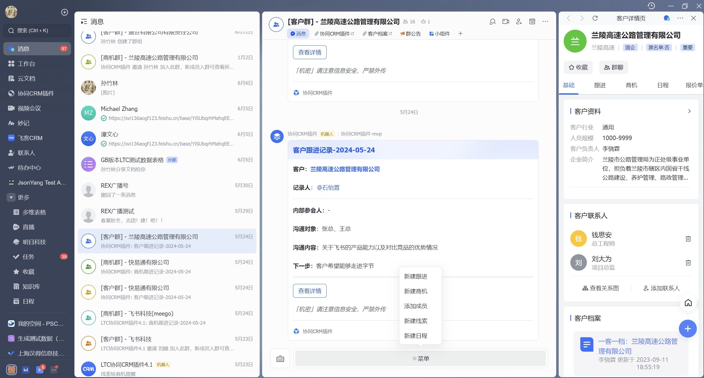The width and height of the screenshot is (704, 378).
Task: Open 兰陵高速公路管理有限公司 customer link in card
Action: coord(345,169)
